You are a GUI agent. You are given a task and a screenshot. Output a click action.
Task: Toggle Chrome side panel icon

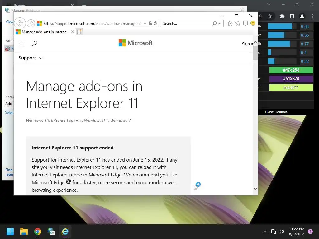292,16
